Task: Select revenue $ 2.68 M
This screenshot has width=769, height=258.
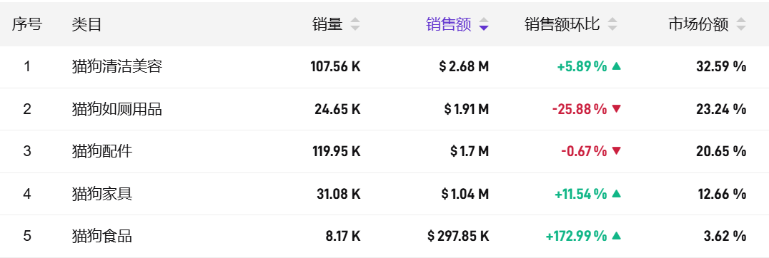Action: [x=464, y=66]
